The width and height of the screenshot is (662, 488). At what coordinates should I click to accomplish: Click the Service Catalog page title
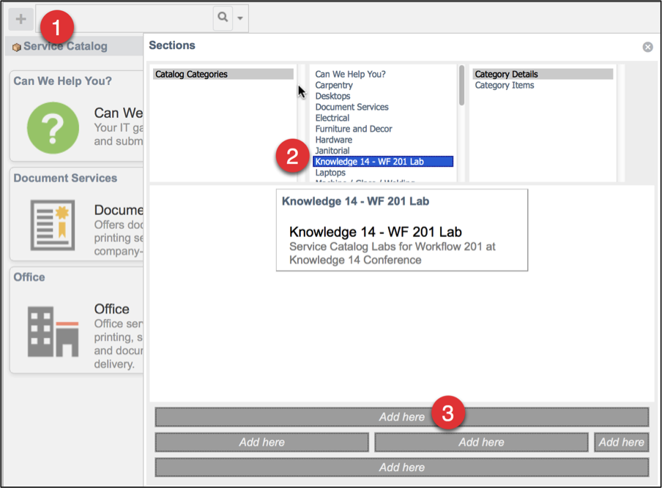tap(65, 46)
